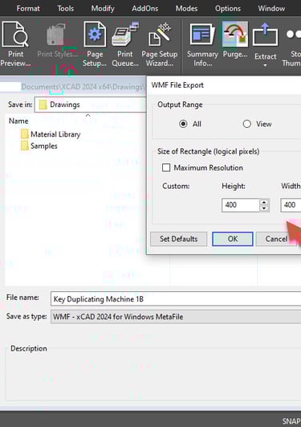This screenshot has height=427, width=301.
Task: Open the Save in Drawings dropdown
Action: pos(90,105)
